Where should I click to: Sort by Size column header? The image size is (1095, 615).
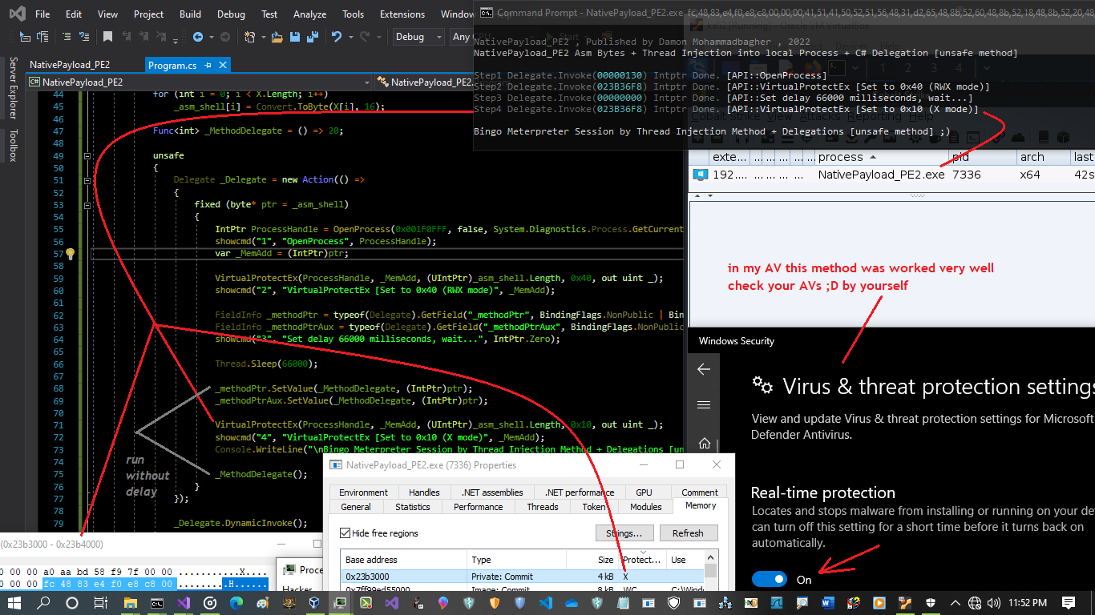593,560
